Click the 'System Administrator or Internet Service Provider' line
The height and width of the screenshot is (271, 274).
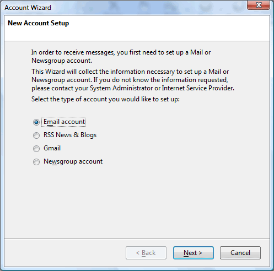pos(133,88)
